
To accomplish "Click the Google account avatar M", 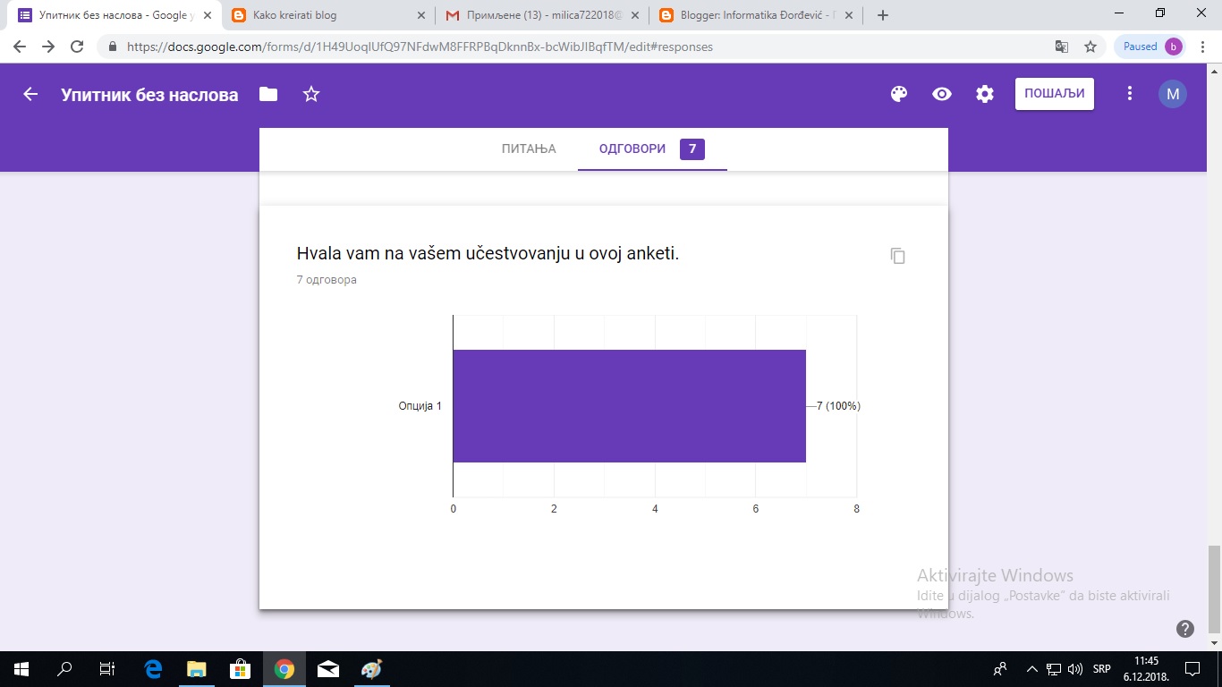I will pyautogui.click(x=1172, y=93).
